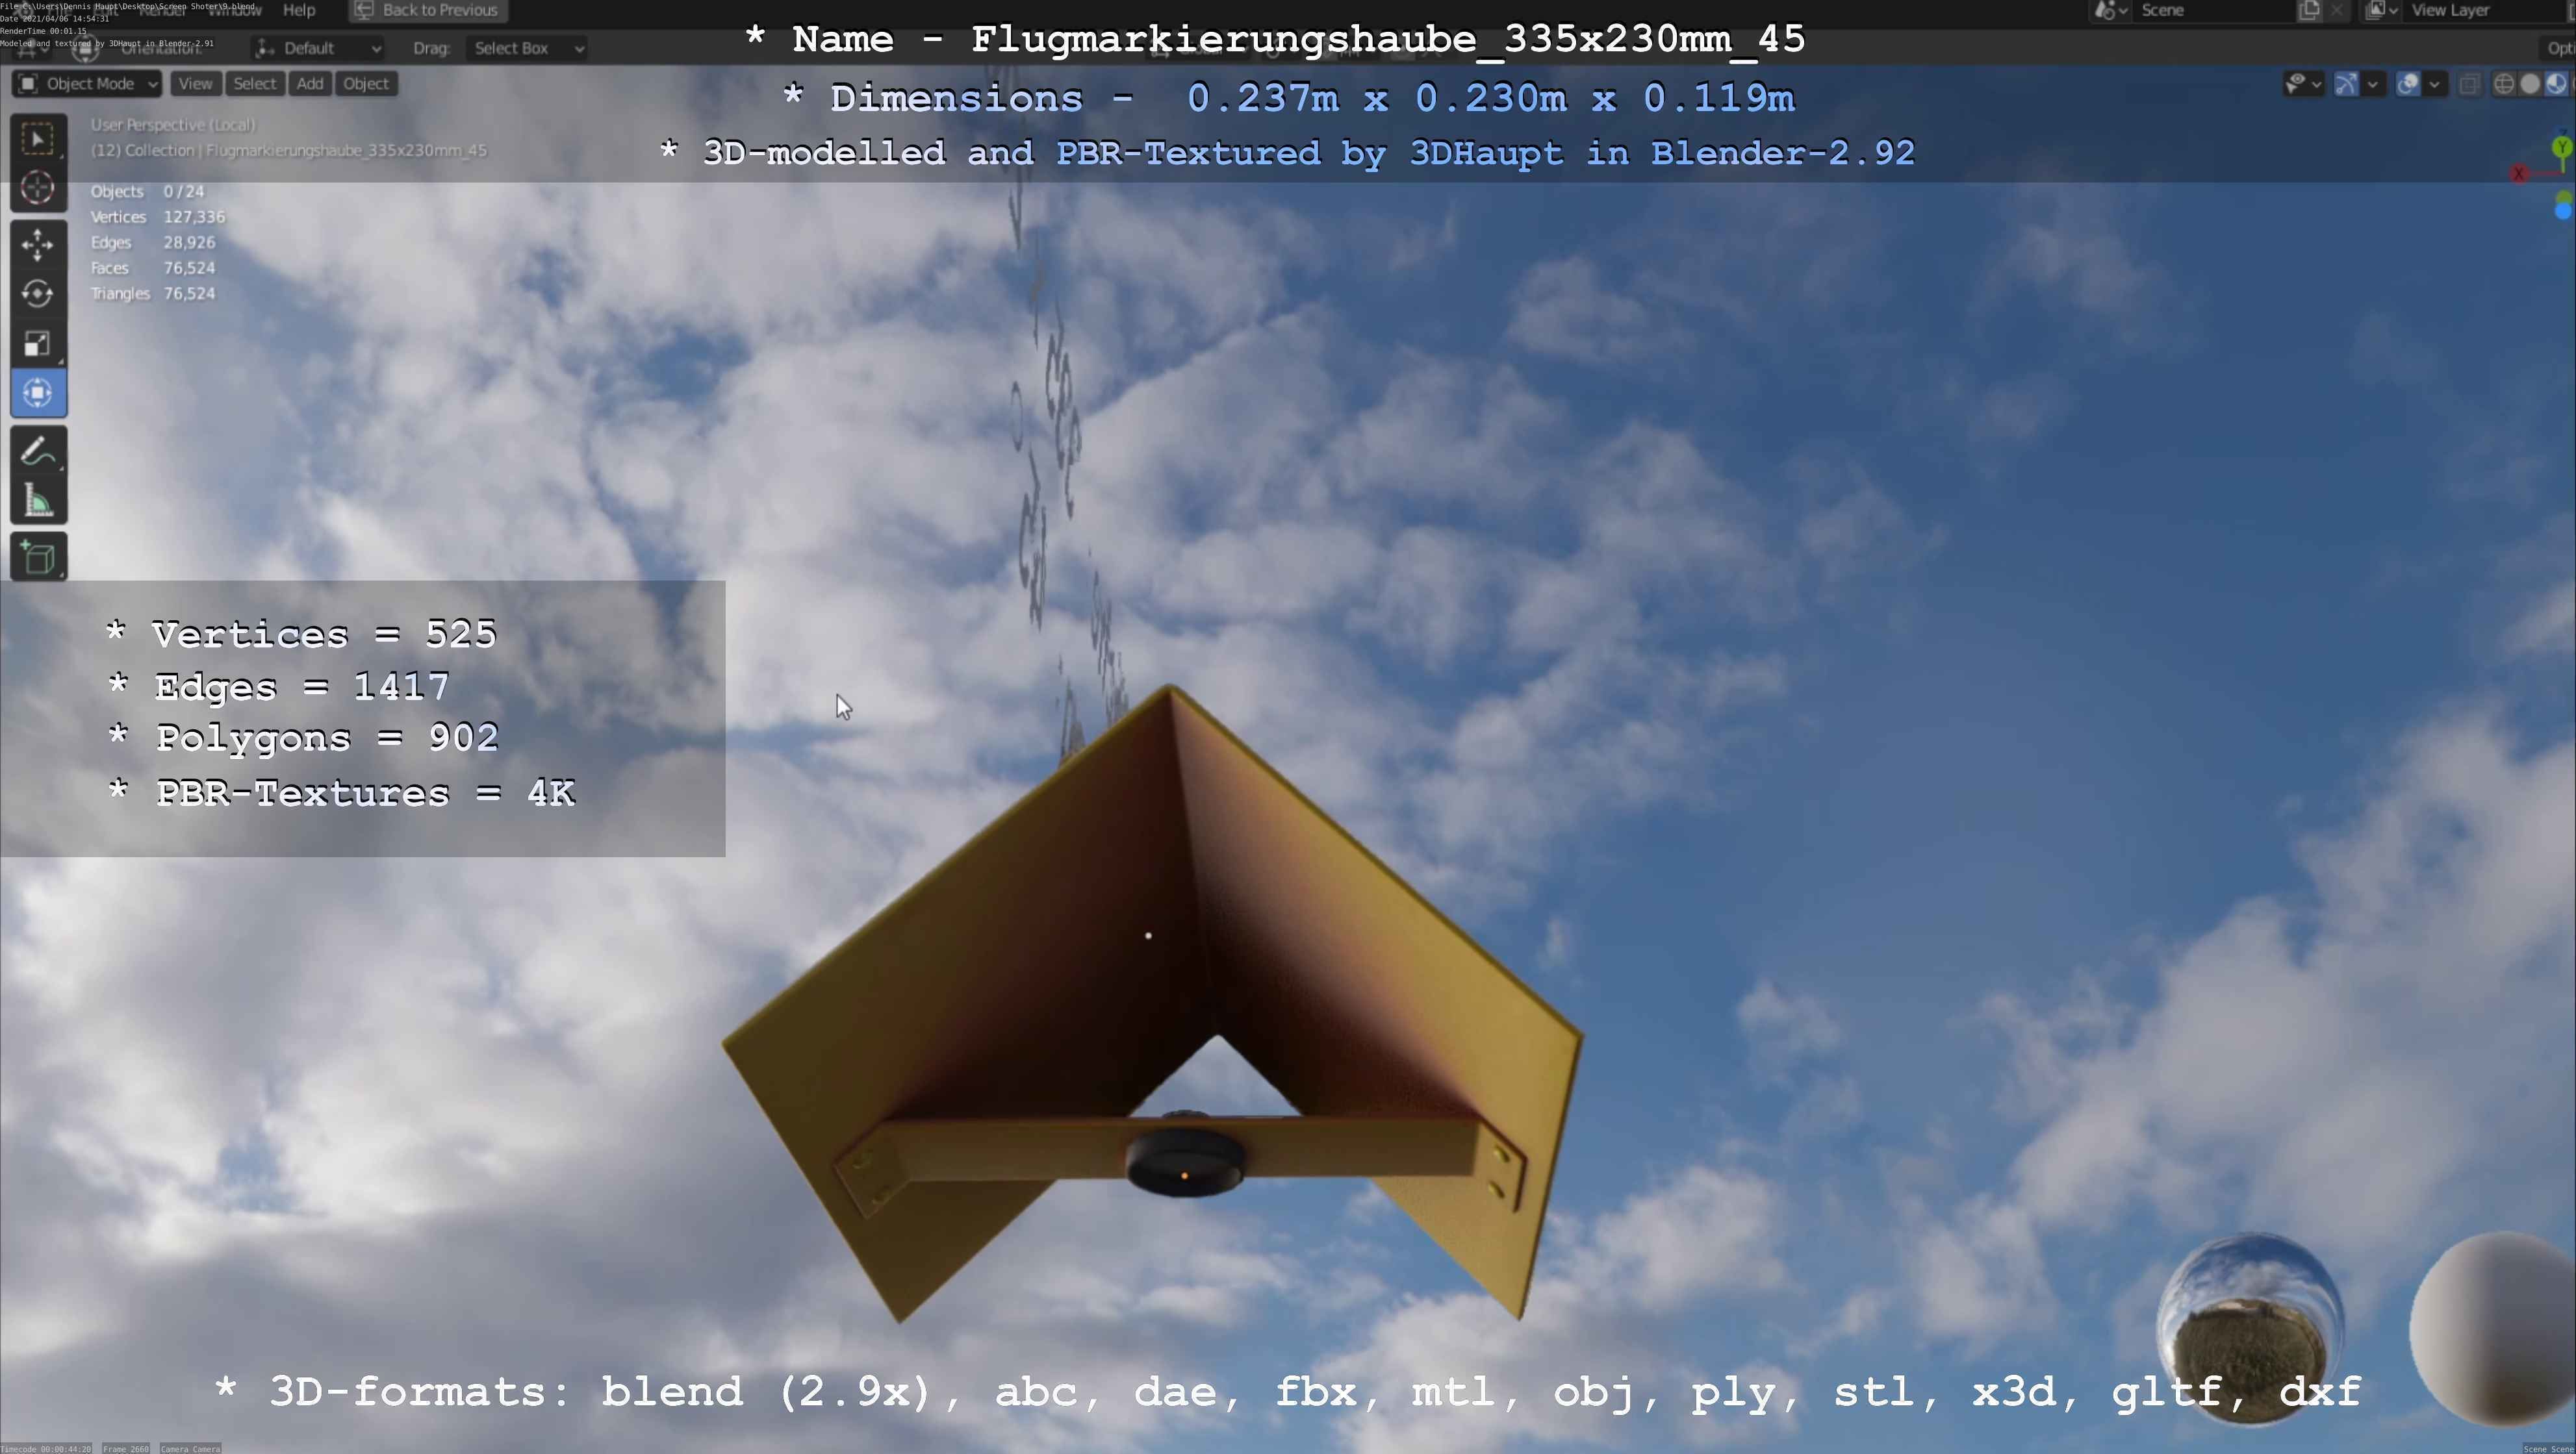Click the red X axis gizmo ball
This screenshot has width=2576, height=1454.
coord(2518,174)
